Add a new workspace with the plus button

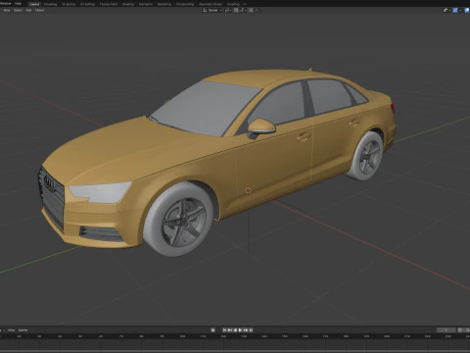245,4
